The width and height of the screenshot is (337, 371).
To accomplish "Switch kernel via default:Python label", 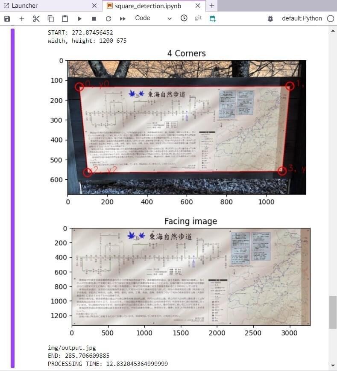I will (302, 18).
